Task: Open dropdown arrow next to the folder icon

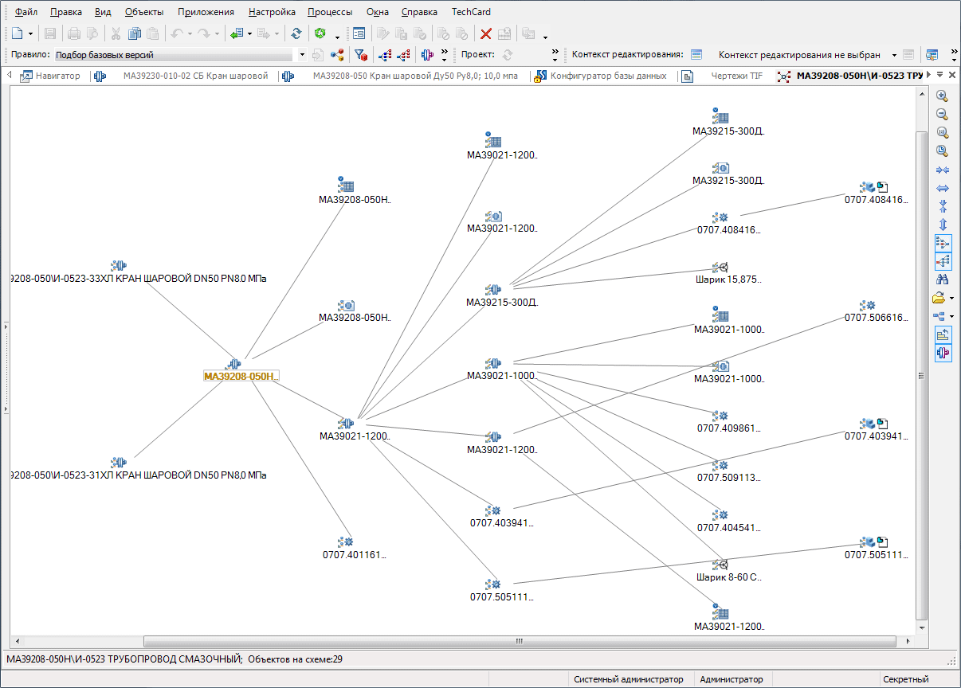Action: [x=951, y=299]
